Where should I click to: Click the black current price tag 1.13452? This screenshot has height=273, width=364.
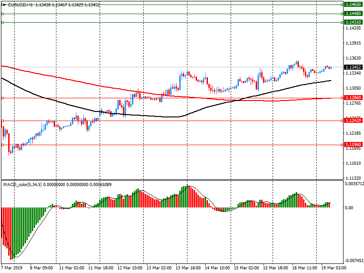pos(353,67)
